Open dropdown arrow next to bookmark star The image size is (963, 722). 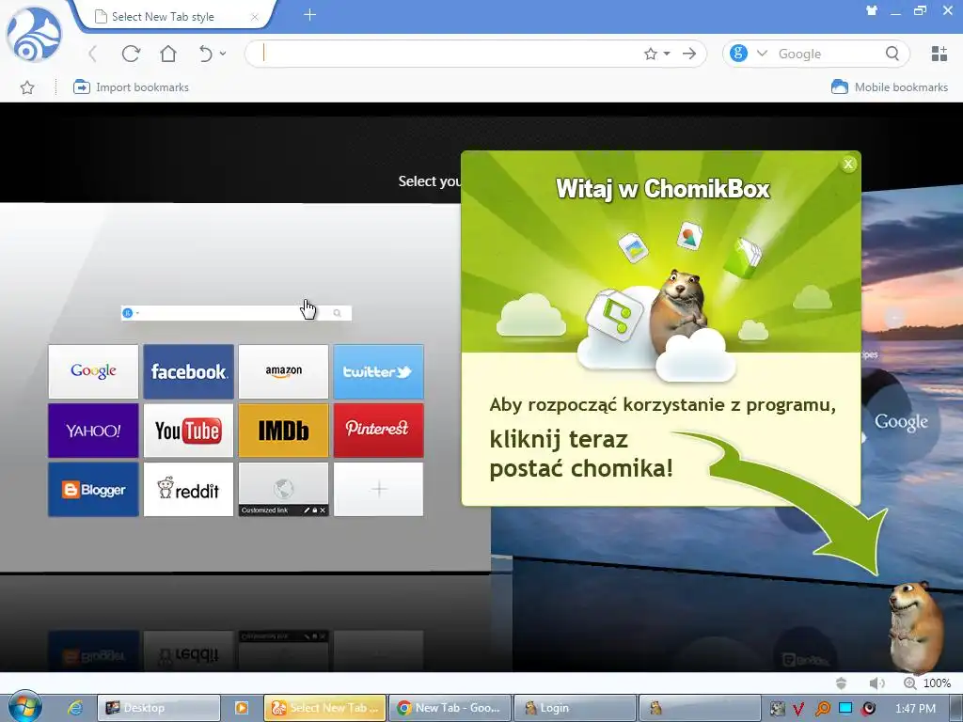(667, 54)
